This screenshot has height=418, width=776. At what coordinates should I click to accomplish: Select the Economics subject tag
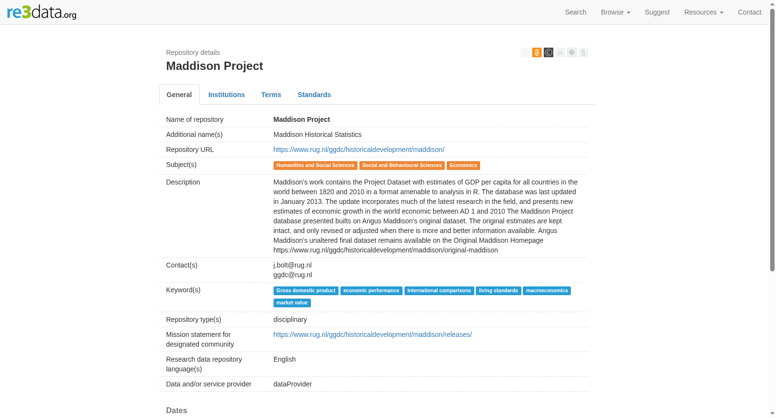point(463,166)
